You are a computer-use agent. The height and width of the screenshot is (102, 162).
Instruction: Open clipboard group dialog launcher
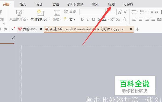(x=4, y=24)
